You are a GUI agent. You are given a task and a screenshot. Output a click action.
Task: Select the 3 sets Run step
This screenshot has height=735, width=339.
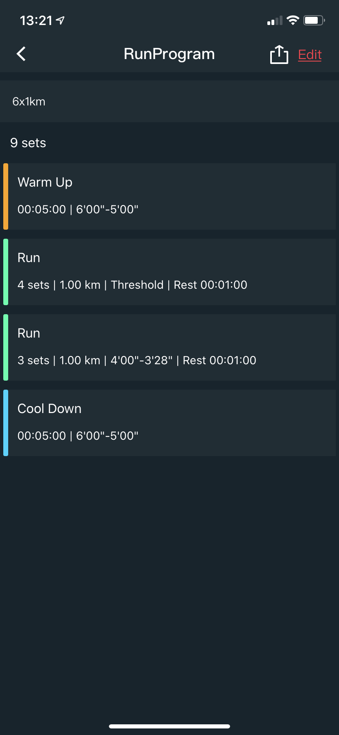tap(172, 347)
